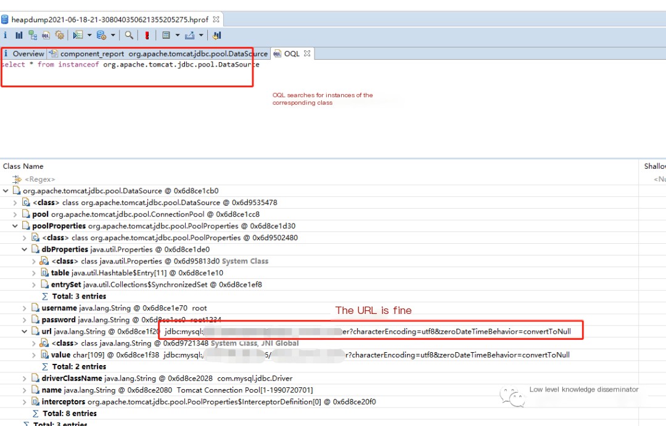This screenshot has height=426, width=666.
Task: Open the OQL Object Query Language editor icon
Action: pos(46,35)
